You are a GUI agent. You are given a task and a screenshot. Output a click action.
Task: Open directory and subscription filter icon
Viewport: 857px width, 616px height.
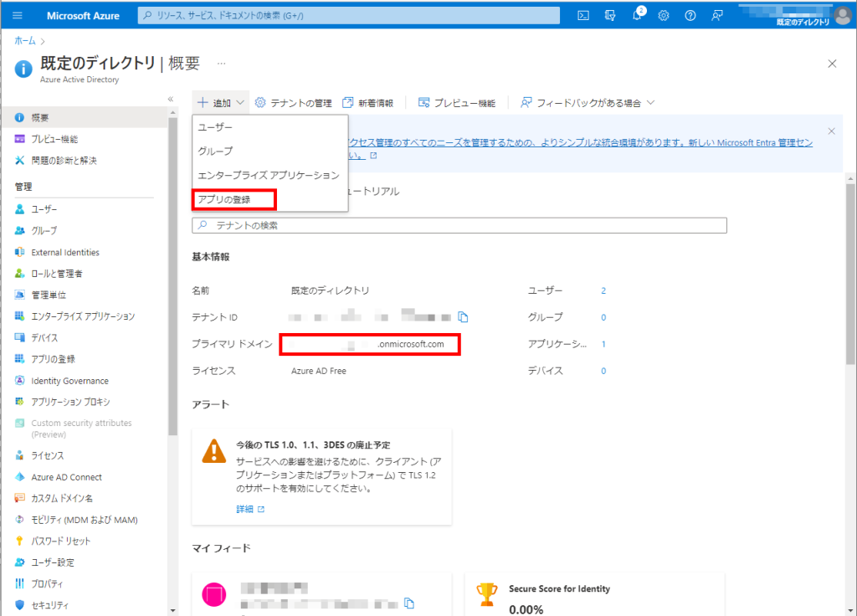tap(610, 15)
